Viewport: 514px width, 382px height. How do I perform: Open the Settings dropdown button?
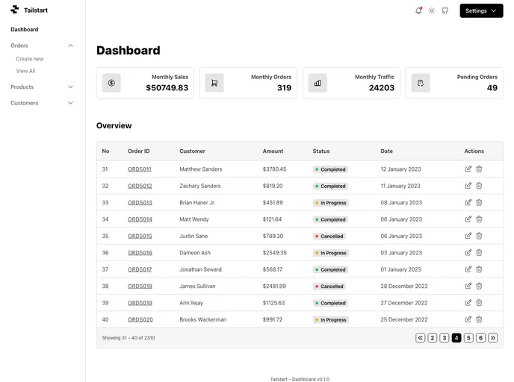(x=481, y=10)
